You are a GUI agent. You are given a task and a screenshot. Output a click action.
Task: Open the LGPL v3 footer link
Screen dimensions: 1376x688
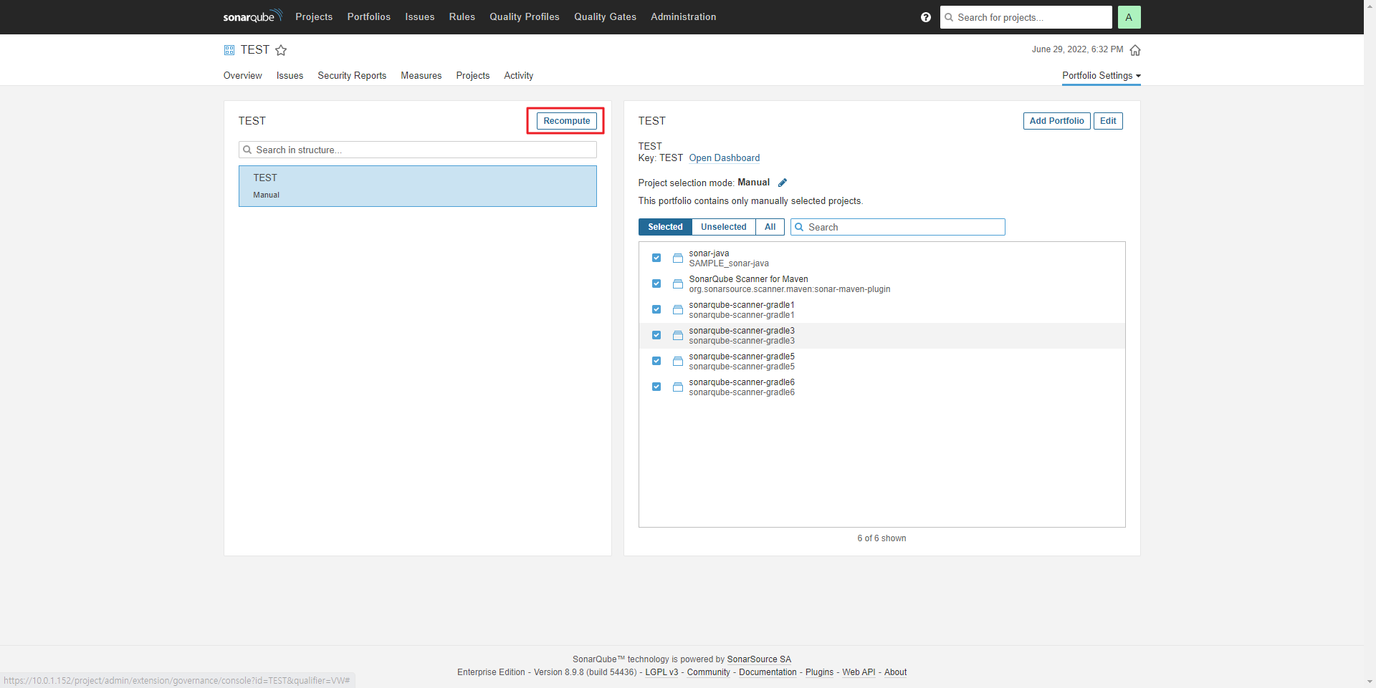pyautogui.click(x=661, y=672)
